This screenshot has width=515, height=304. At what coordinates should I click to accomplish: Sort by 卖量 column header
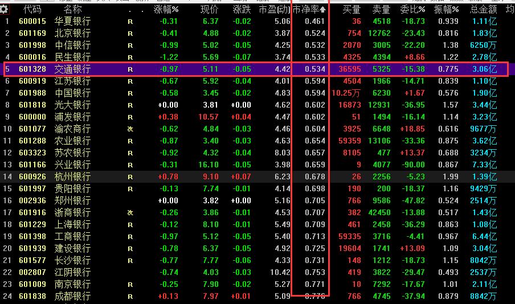pyautogui.click(x=381, y=9)
